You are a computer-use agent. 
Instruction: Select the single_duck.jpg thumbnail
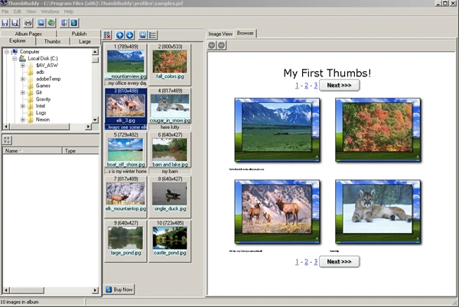(x=170, y=194)
